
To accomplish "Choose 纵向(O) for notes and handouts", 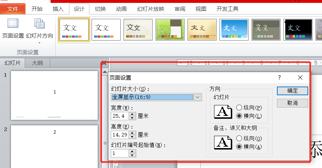I will tap(239, 138).
